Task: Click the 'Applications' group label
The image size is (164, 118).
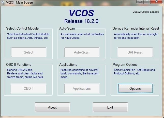Action: [x=68, y=64]
